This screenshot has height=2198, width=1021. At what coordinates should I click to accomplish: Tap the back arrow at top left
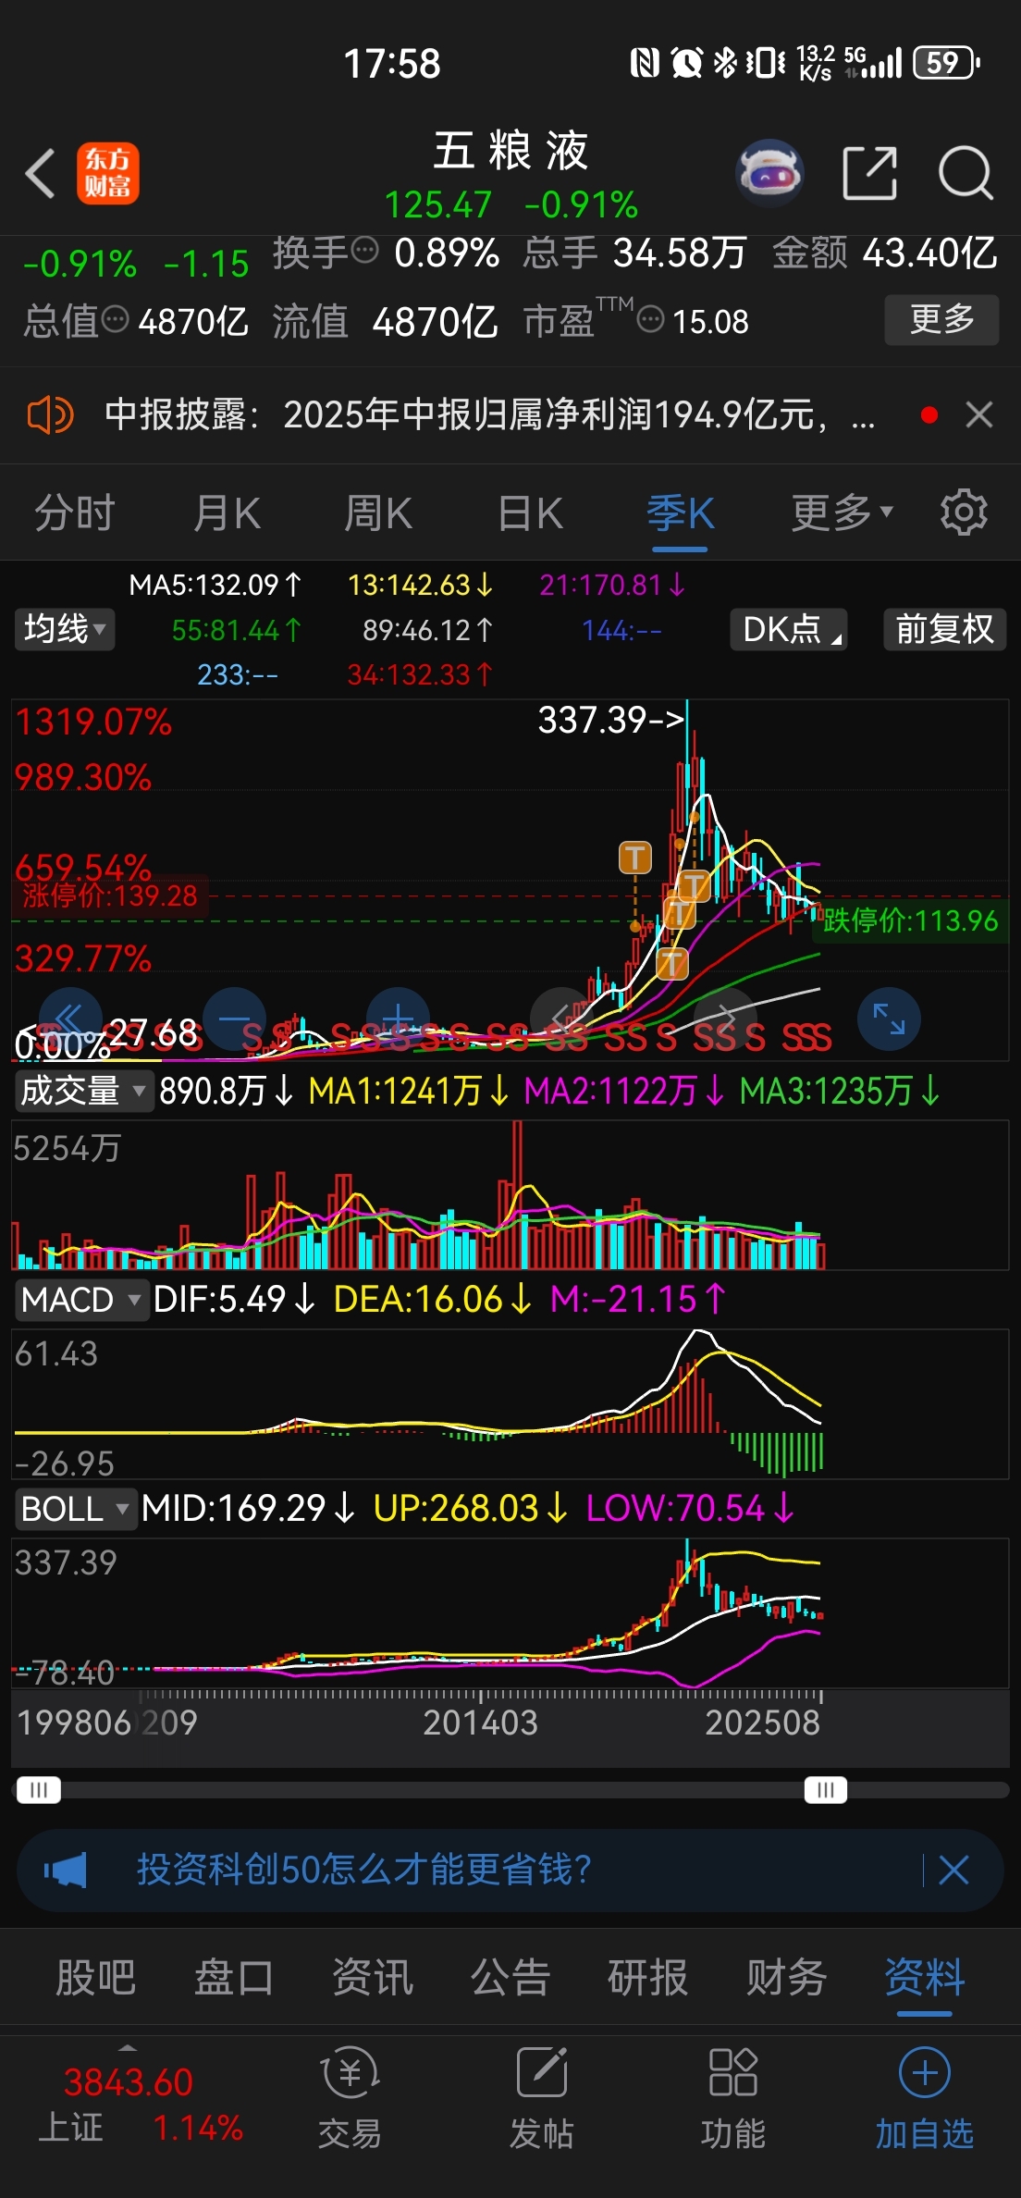[x=41, y=173]
